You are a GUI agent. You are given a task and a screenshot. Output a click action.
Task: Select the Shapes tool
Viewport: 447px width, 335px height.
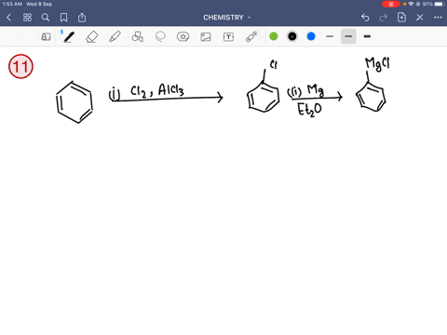(x=138, y=37)
